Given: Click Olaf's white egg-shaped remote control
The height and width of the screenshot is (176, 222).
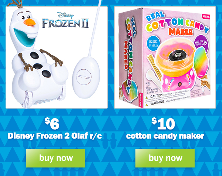Looking at the screenshot, I should click(86, 77).
